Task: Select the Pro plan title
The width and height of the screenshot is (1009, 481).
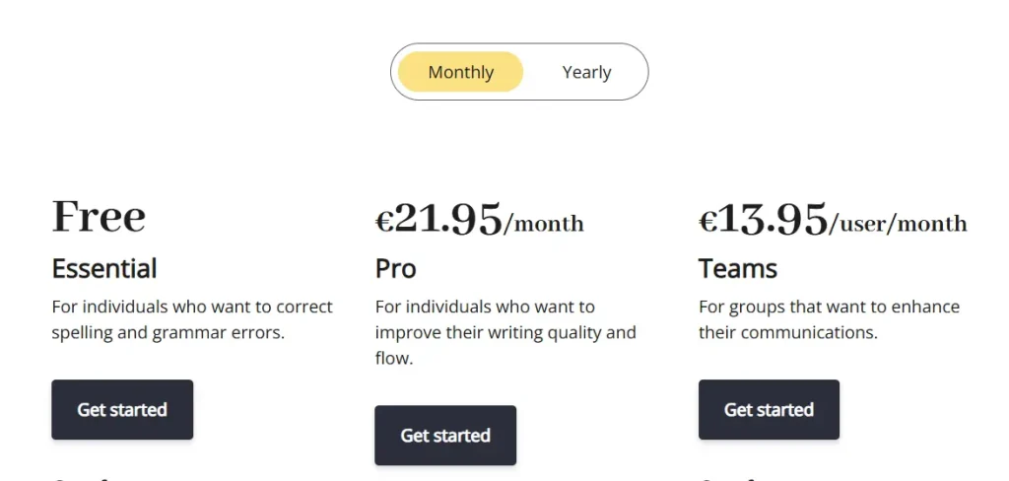Action: pos(396,268)
